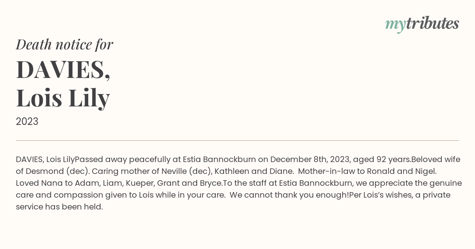
Task: Click the horizontal divider line
Action: pyautogui.click(x=237, y=140)
